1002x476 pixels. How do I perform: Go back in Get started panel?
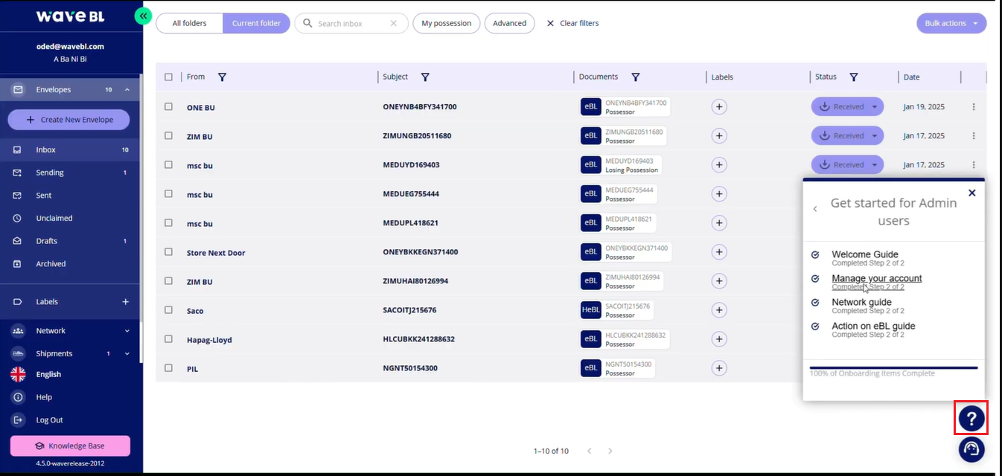[815, 209]
